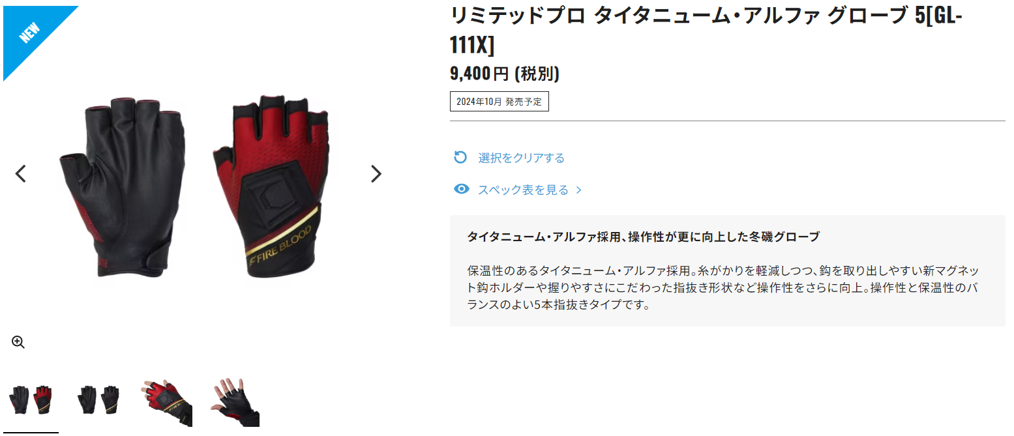Click the main black glove palm image
The image size is (1014, 436).
121,189
